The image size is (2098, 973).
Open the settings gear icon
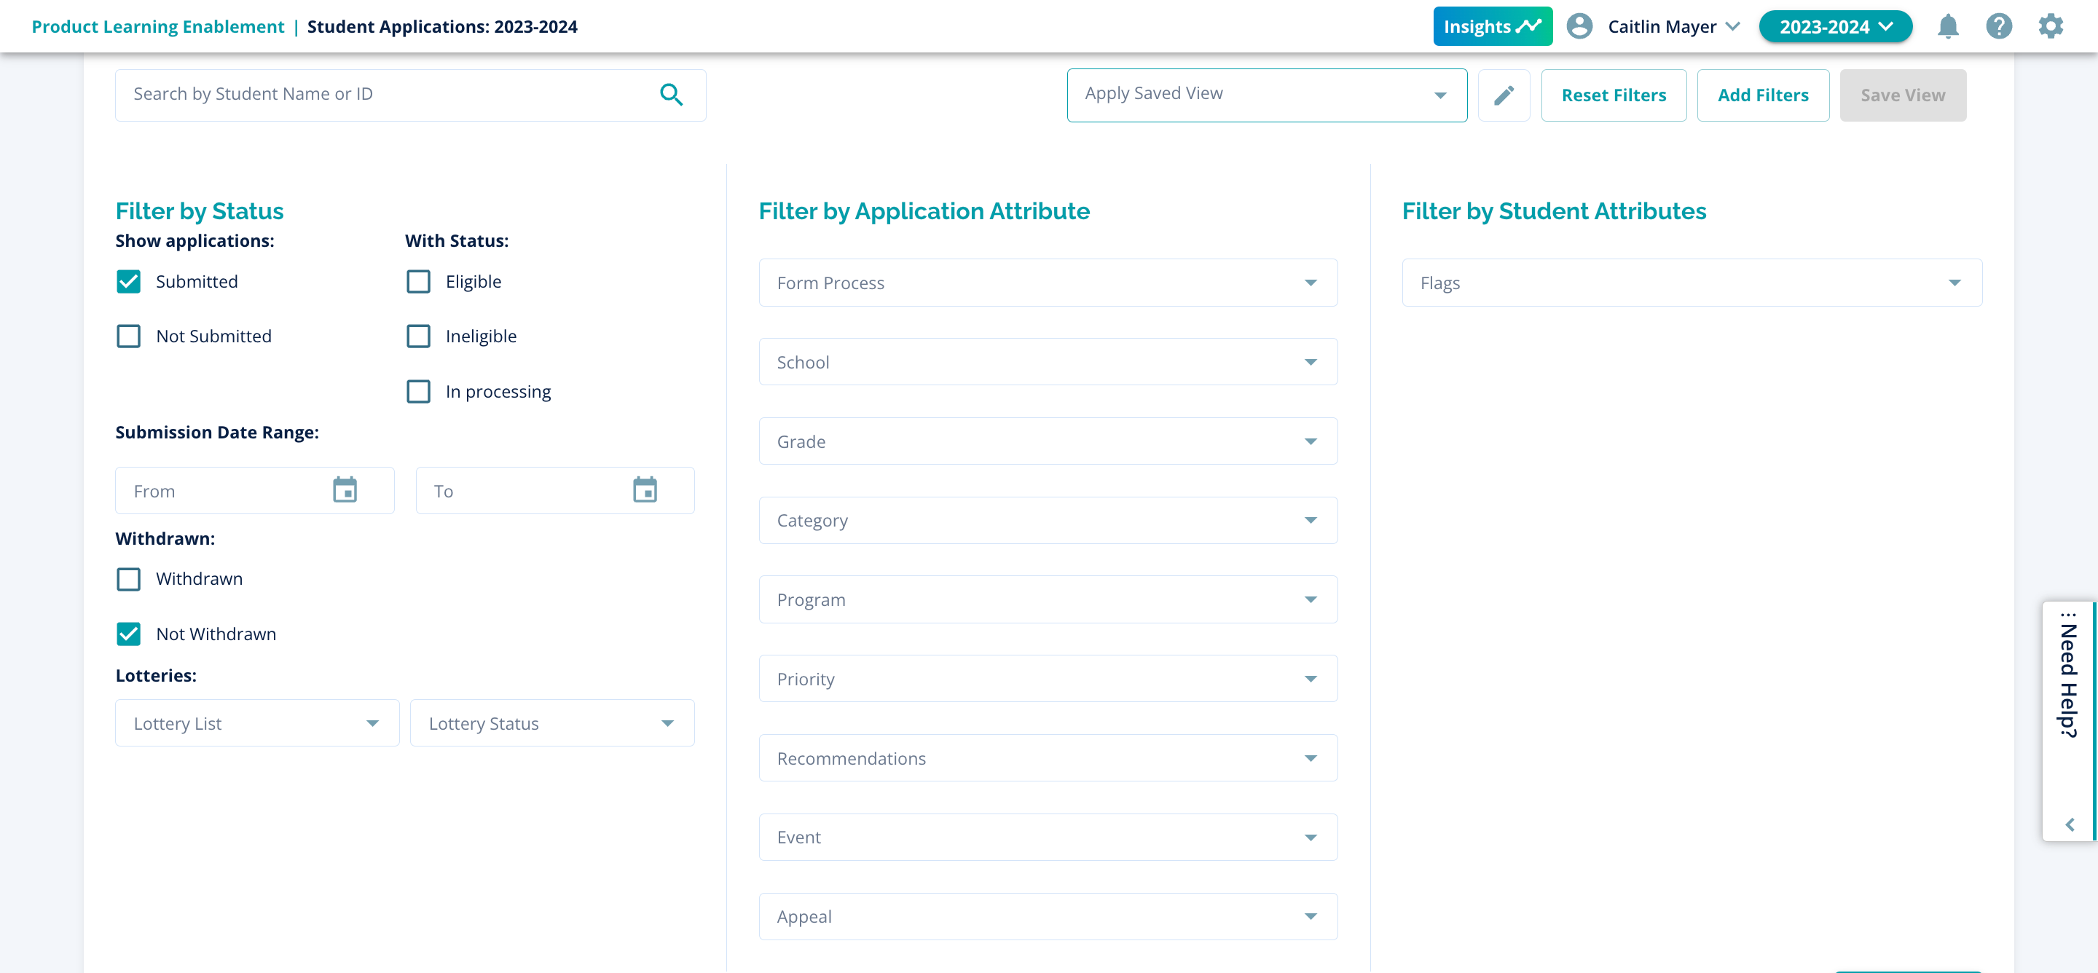coord(2050,26)
